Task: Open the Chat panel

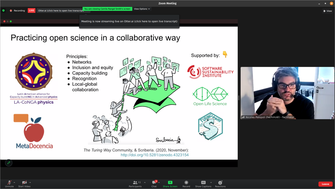Action: tap(154, 183)
